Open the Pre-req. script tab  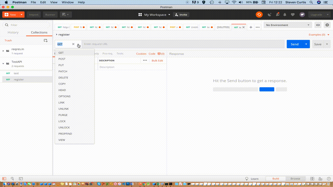[107, 54]
